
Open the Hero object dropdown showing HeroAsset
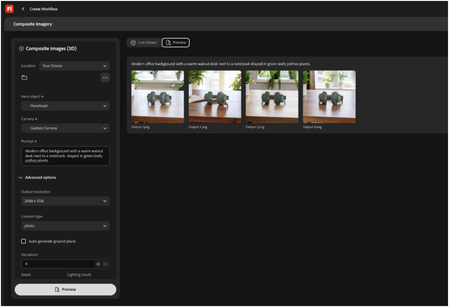(x=65, y=106)
